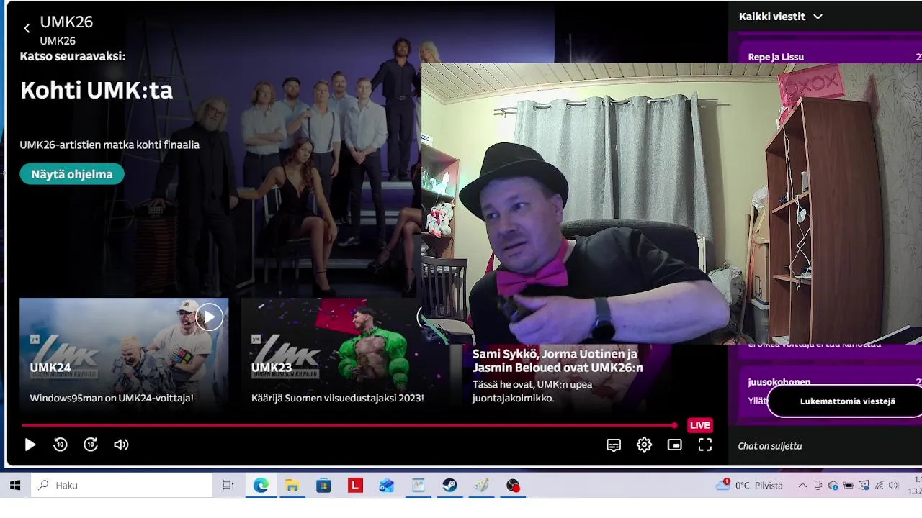Skip forward 10 seconds in the player
922x518 pixels.
coord(91,445)
